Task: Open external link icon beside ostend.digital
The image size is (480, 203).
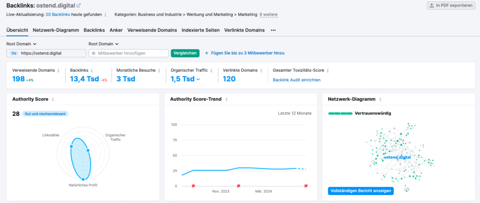Action: (78, 5)
